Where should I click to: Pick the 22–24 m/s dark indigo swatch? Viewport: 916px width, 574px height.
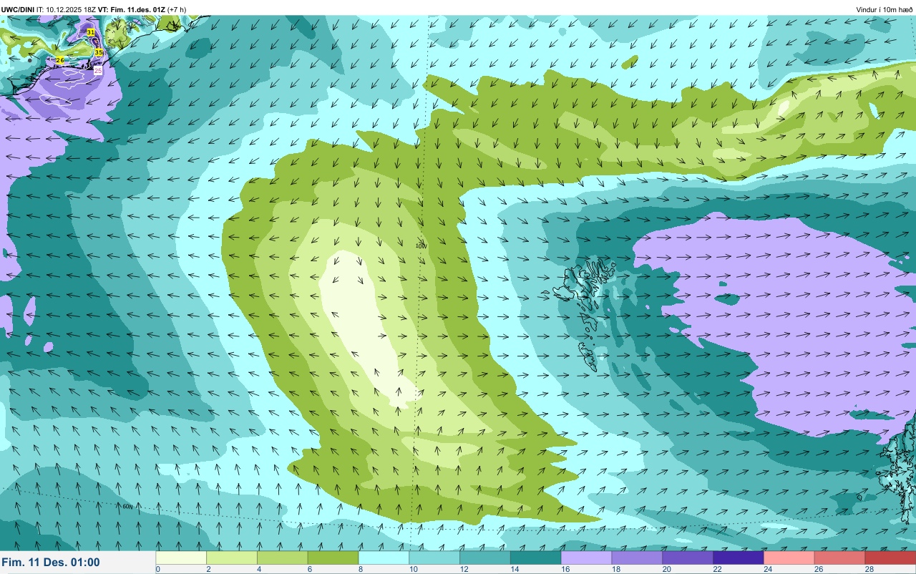739,558
